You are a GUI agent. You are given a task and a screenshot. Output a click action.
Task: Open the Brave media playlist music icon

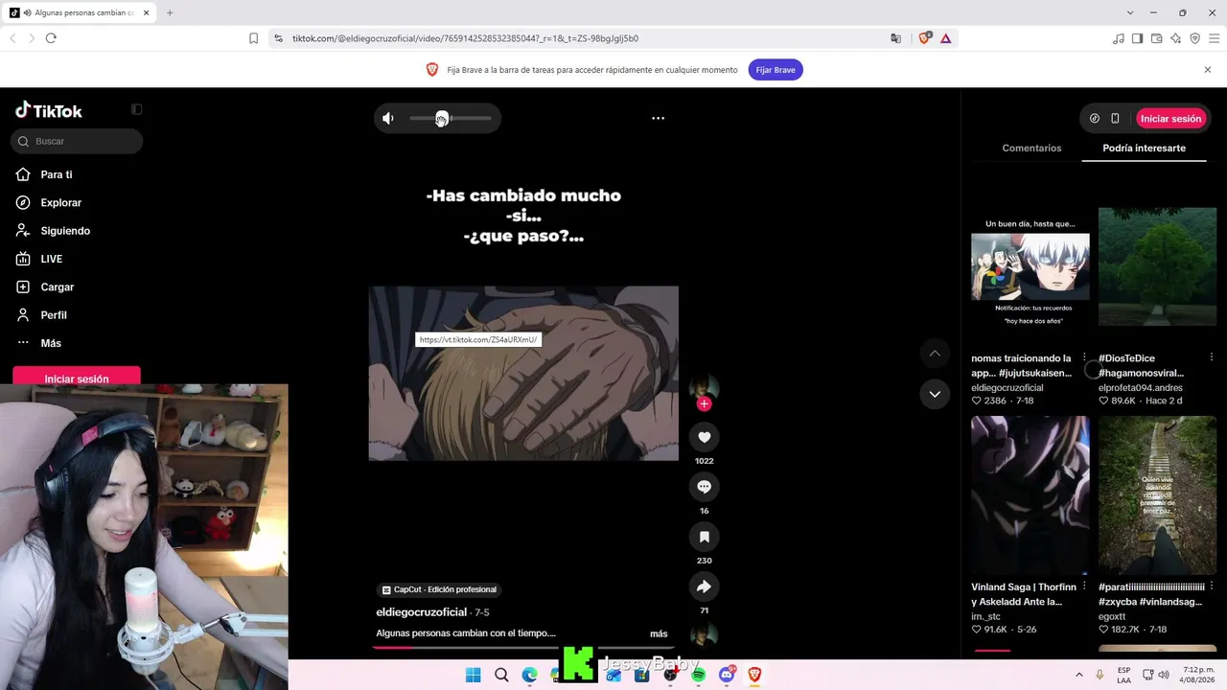pos(1118,38)
